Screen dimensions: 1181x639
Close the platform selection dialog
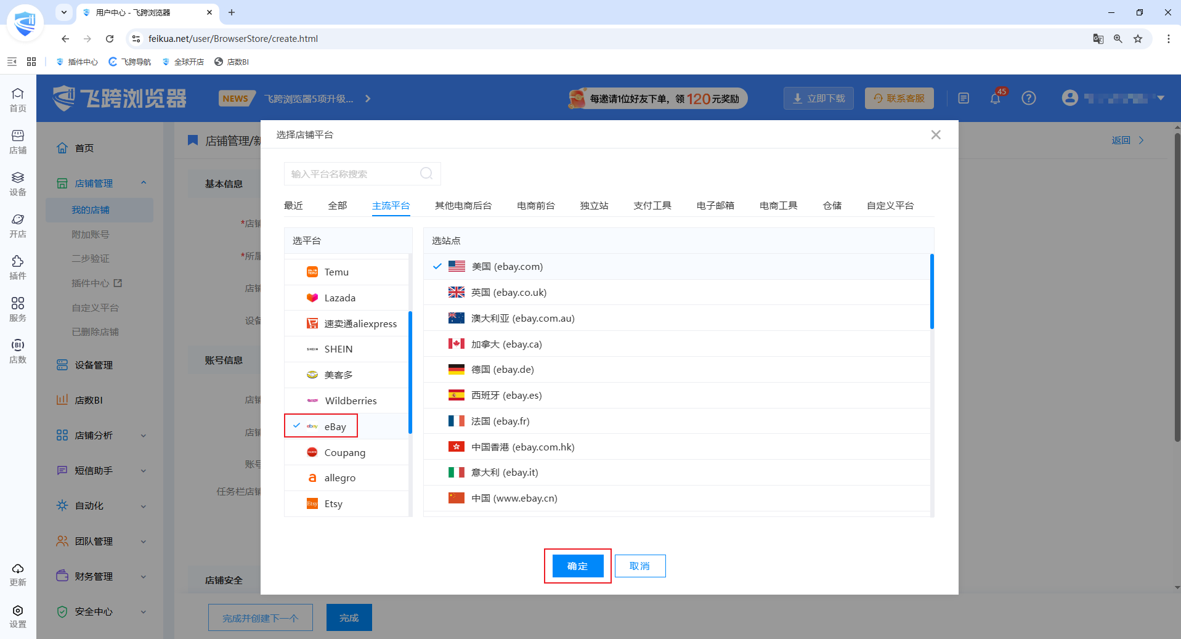pos(936,134)
